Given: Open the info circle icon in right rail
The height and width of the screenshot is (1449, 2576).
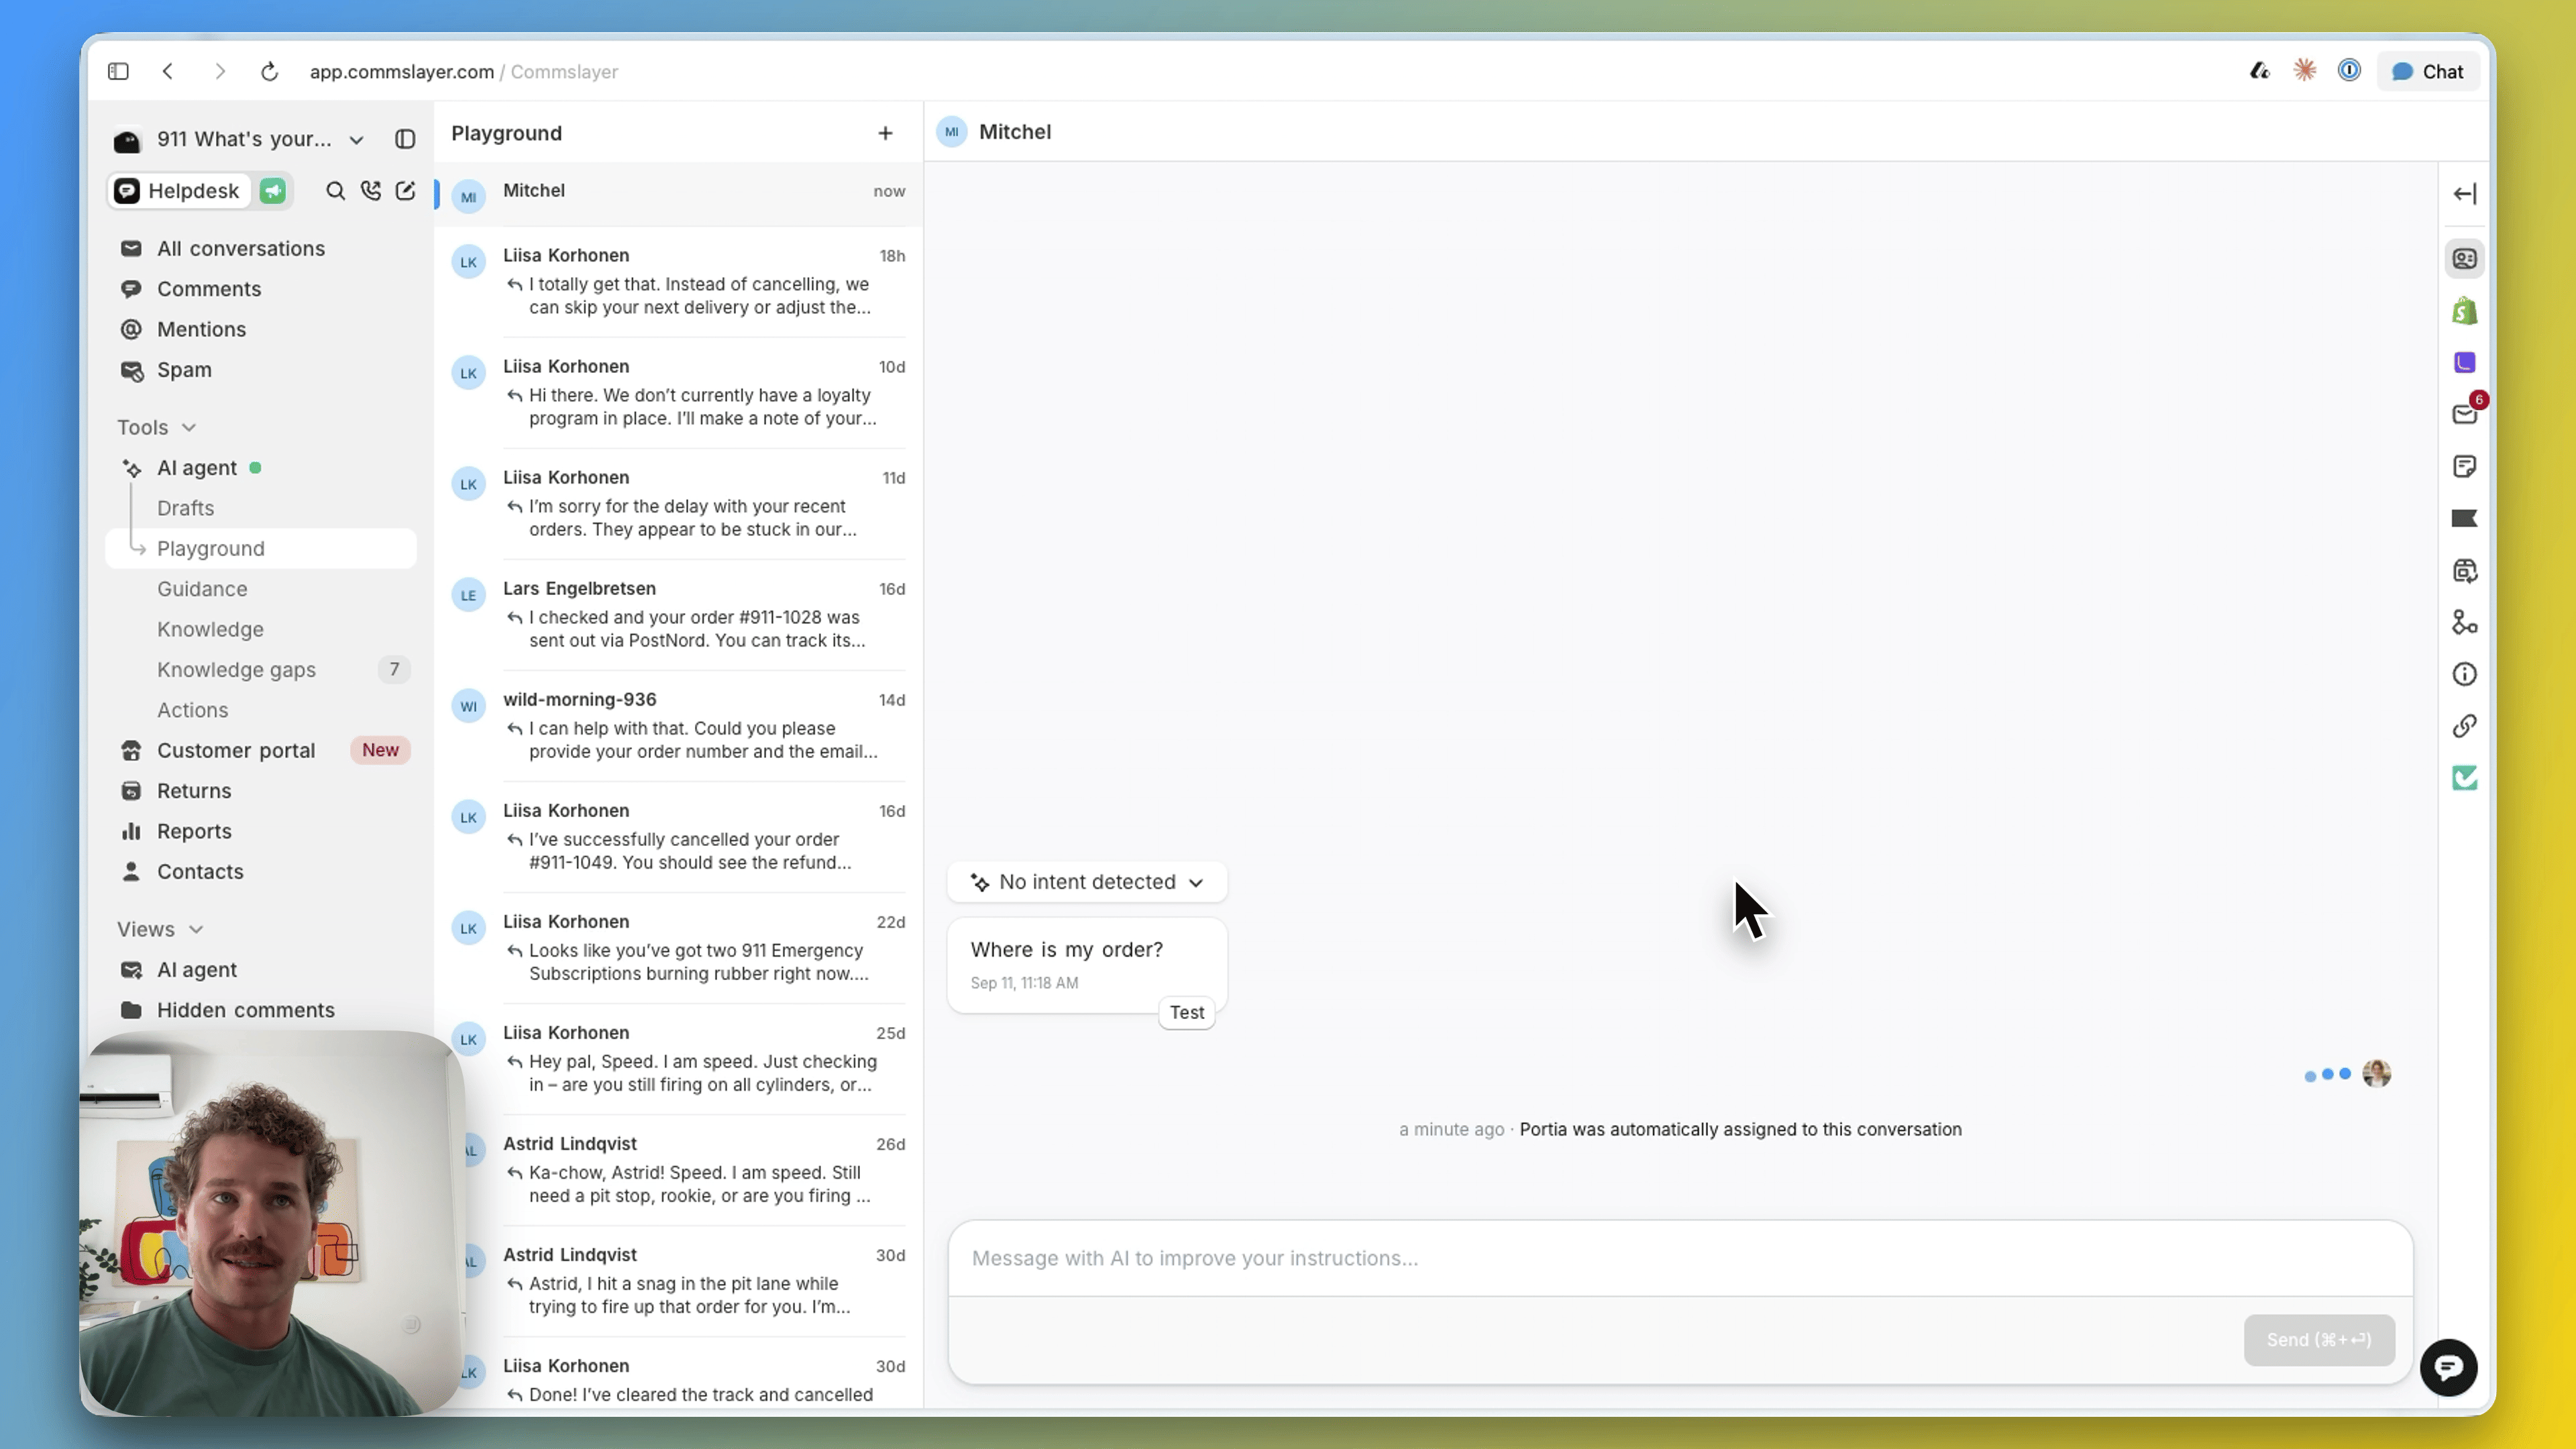Looking at the screenshot, I should 2465,674.
